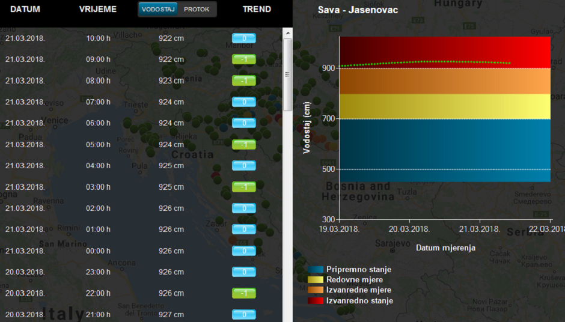Click the VRIJEME column header

98,10
